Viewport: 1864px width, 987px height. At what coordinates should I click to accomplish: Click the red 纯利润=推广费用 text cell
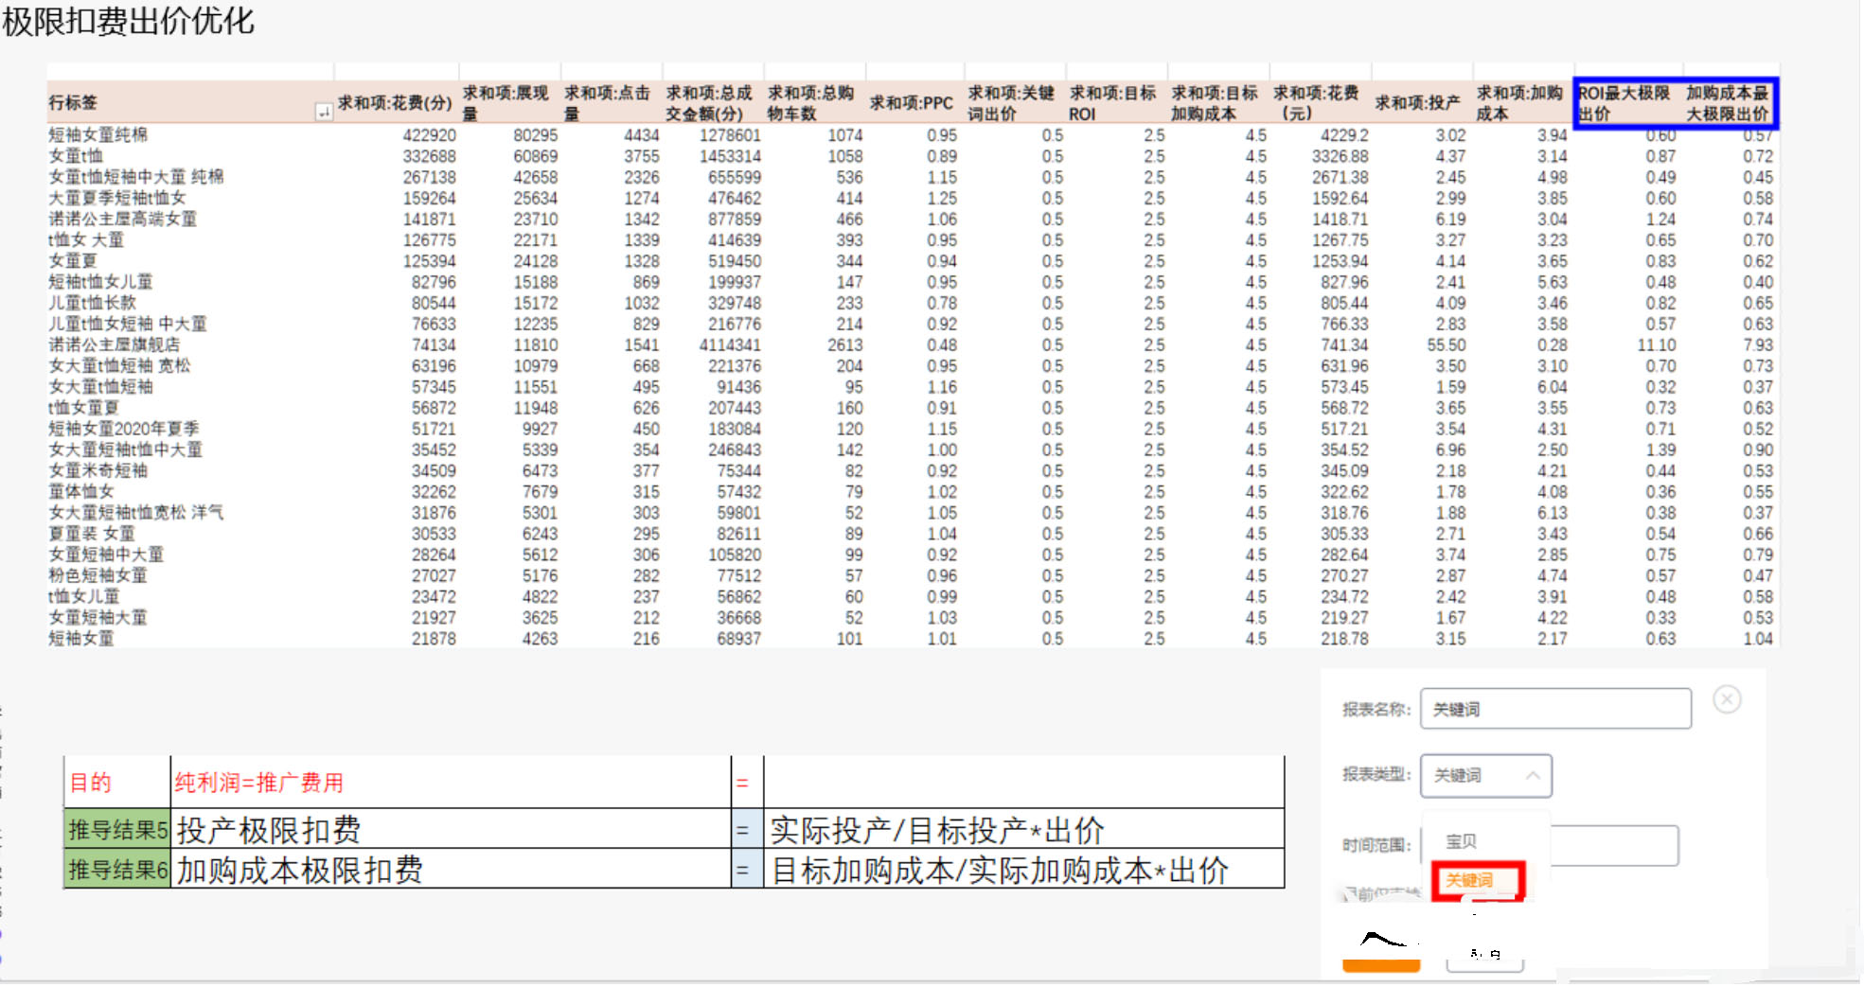(x=257, y=784)
